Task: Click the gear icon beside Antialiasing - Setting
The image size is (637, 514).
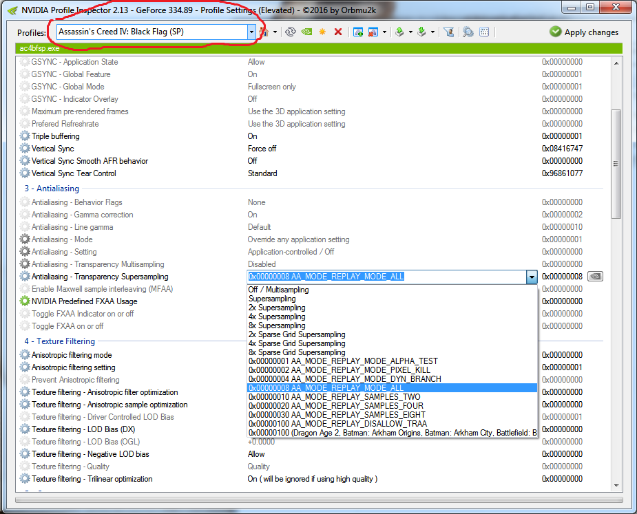Action: pos(25,252)
